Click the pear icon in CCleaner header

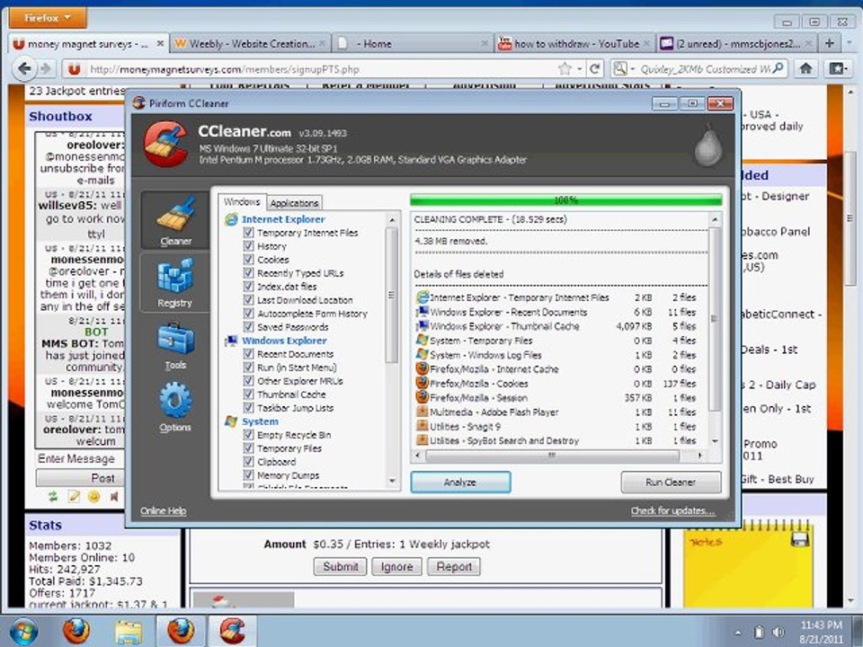[x=707, y=144]
